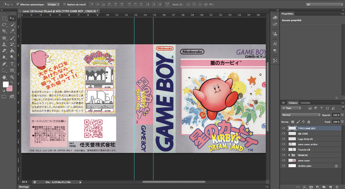Create a new adjustment layer
Screen dimensions: 345x189
point(317,187)
